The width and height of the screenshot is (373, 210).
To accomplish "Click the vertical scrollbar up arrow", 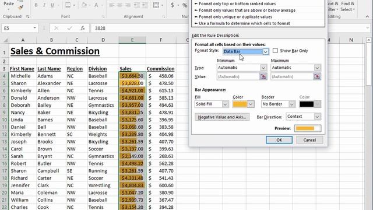I will click(x=369, y=40).
